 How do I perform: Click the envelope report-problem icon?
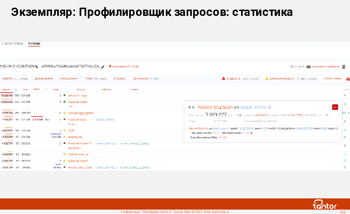point(308,67)
